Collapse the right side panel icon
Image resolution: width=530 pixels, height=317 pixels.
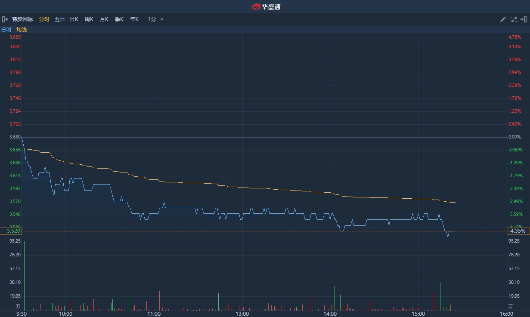[x=524, y=19]
